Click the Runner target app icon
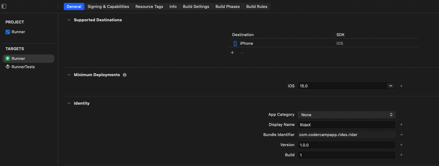The image size is (439, 166). pos(8,58)
